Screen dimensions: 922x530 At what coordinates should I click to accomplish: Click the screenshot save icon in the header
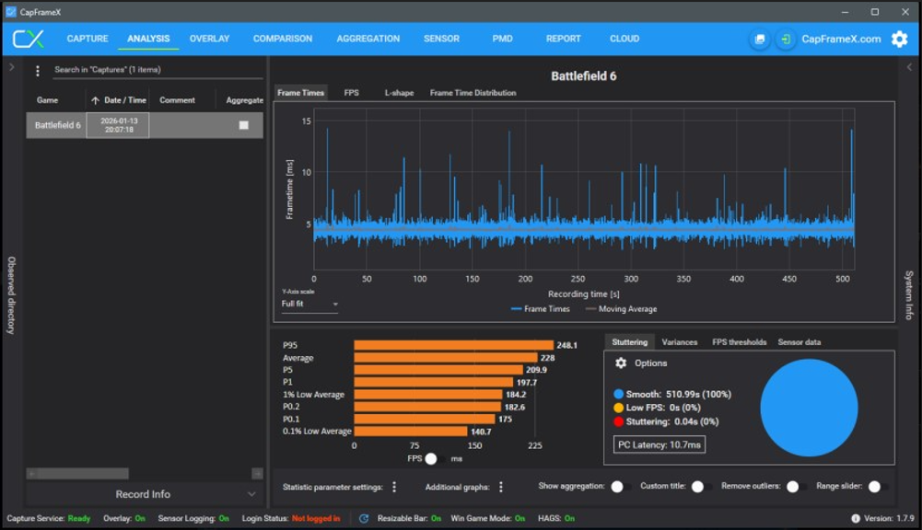tap(759, 40)
